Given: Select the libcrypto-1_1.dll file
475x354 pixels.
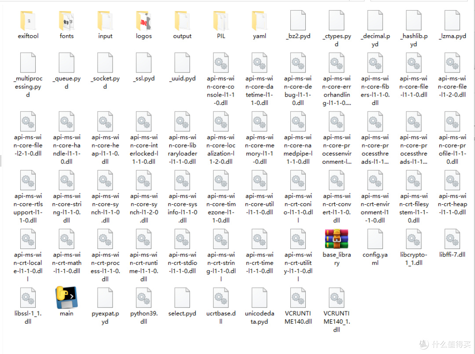Looking at the screenshot, I should (413, 240).
